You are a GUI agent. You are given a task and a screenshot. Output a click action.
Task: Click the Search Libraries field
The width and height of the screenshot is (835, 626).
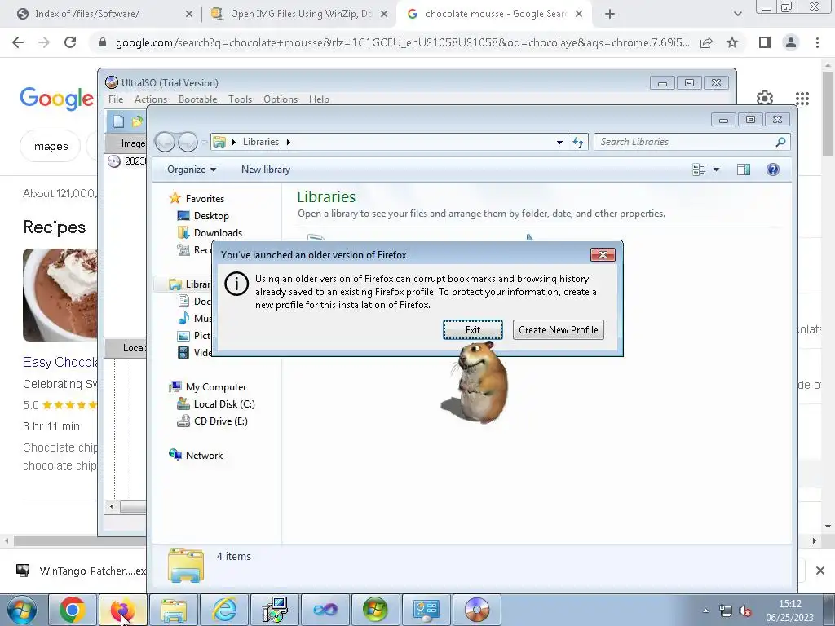point(684,142)
